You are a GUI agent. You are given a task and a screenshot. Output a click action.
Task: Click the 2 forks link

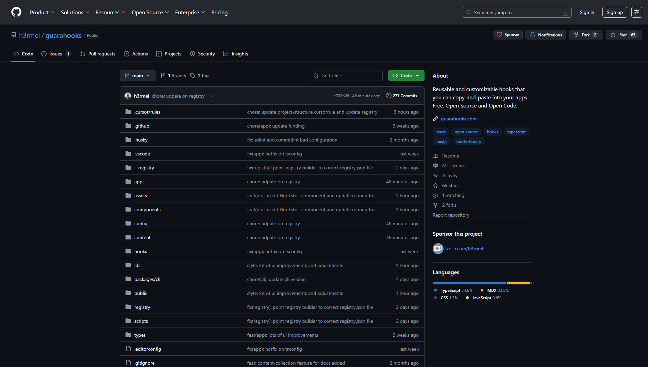[449, 205]
